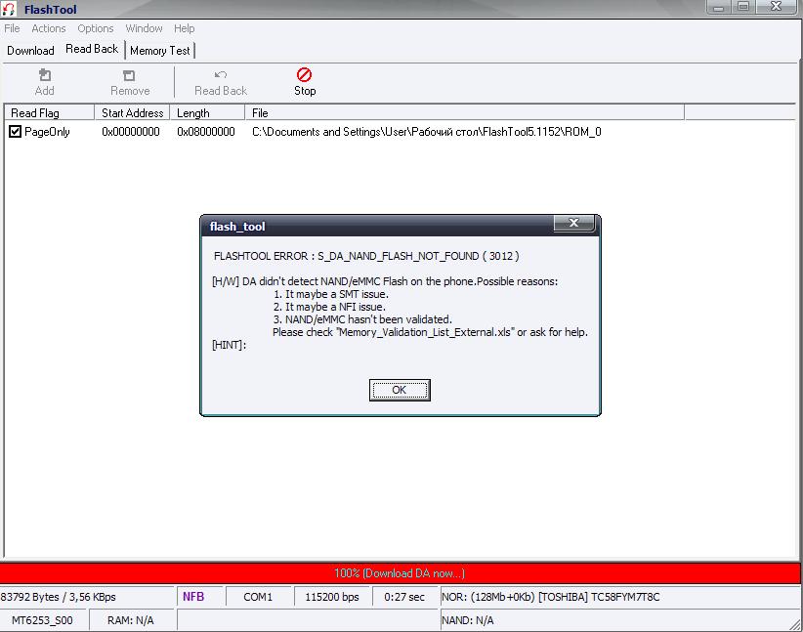
Task: Click the FlashTool app icon in title bar
Action: [x=10, y=10]
